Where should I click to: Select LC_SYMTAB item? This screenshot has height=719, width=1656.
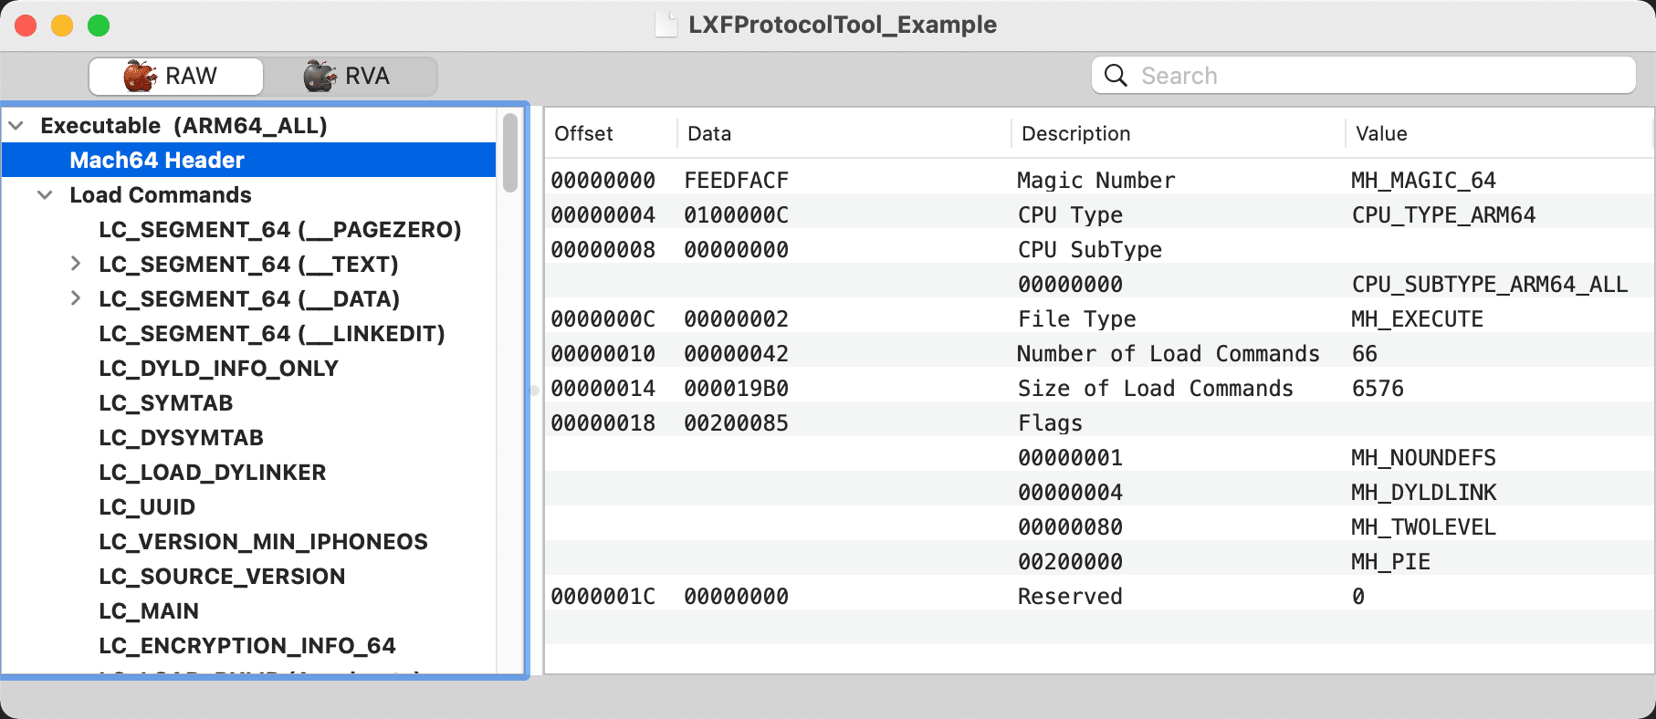[x=166, y=403]
